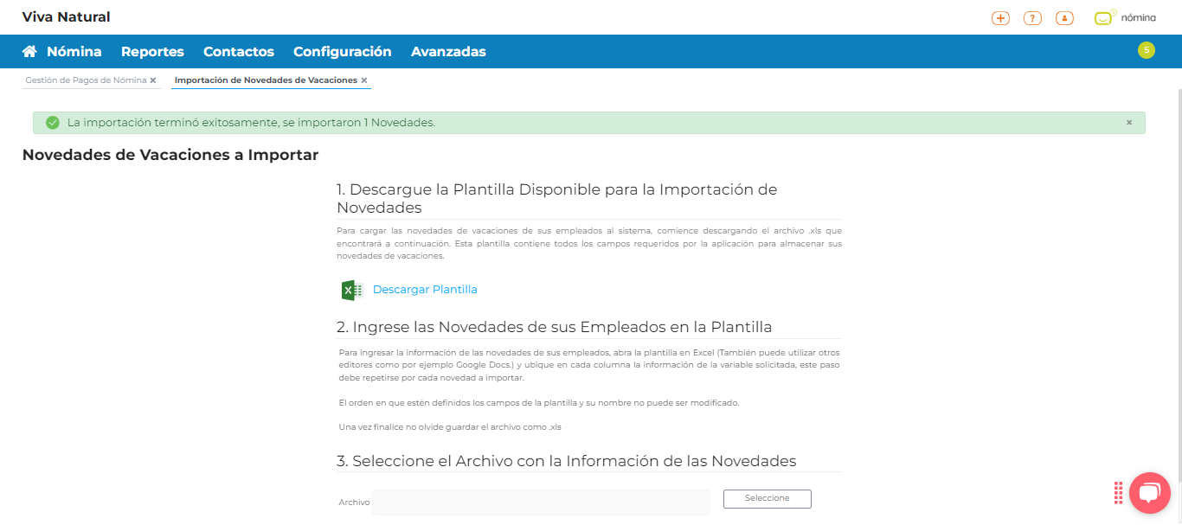Close the Importación de Novedades de Vacaciones tab

pos(364,80)
